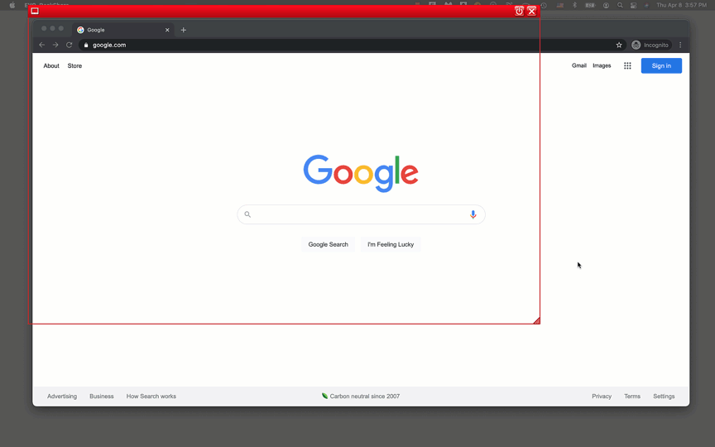Viewport: 715px width, 447px height.
Task: Open the About link
Action: (51, 65)
